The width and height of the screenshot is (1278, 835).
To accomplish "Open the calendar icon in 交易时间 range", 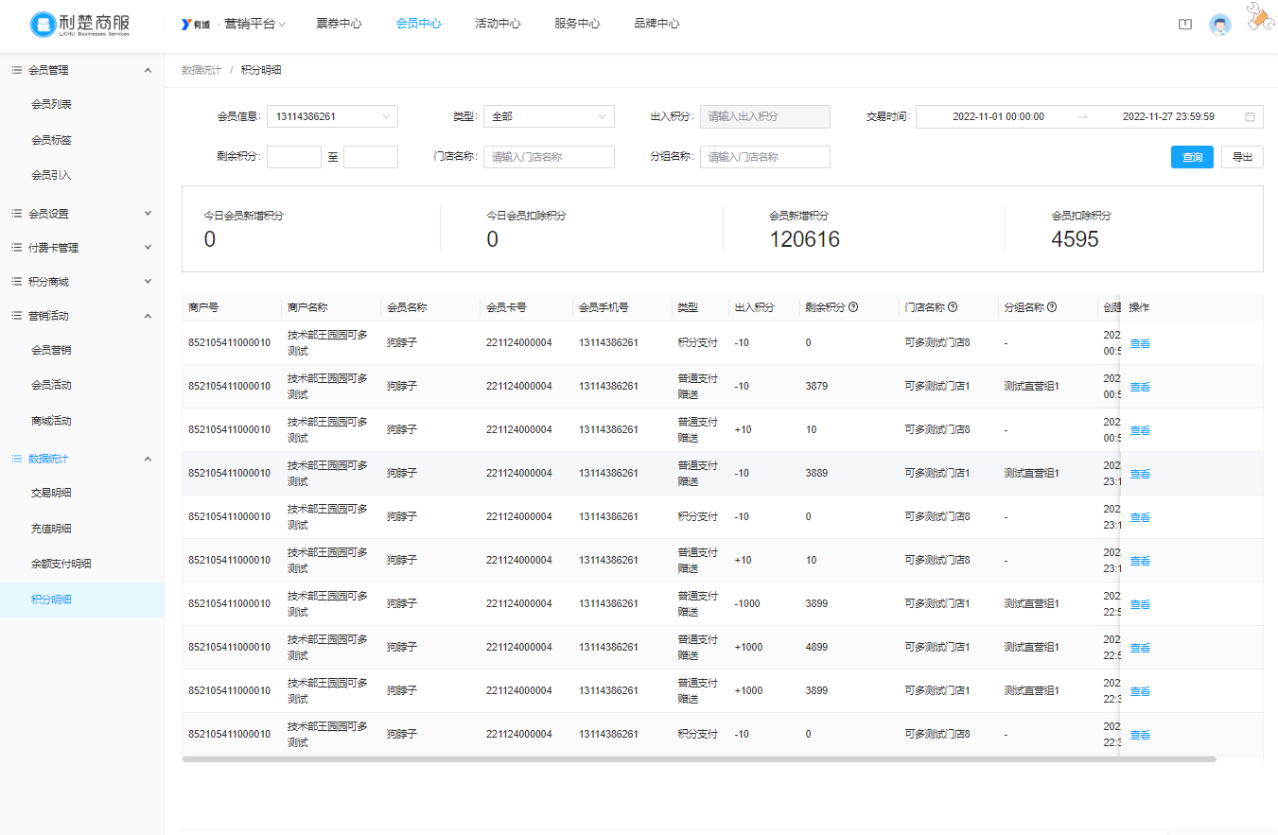I will point(1250,117).
